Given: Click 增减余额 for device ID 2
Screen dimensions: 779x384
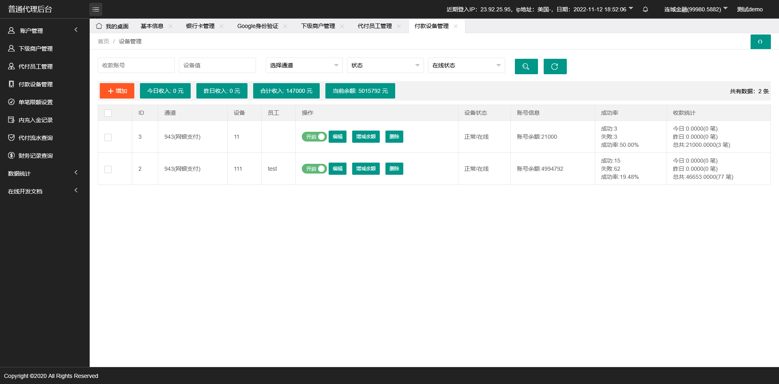Looking at the screenshot, I should pyautogui.click(x=366, y=169).
